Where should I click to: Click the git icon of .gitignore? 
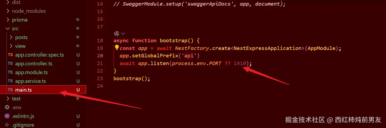(x=7, y=125)
